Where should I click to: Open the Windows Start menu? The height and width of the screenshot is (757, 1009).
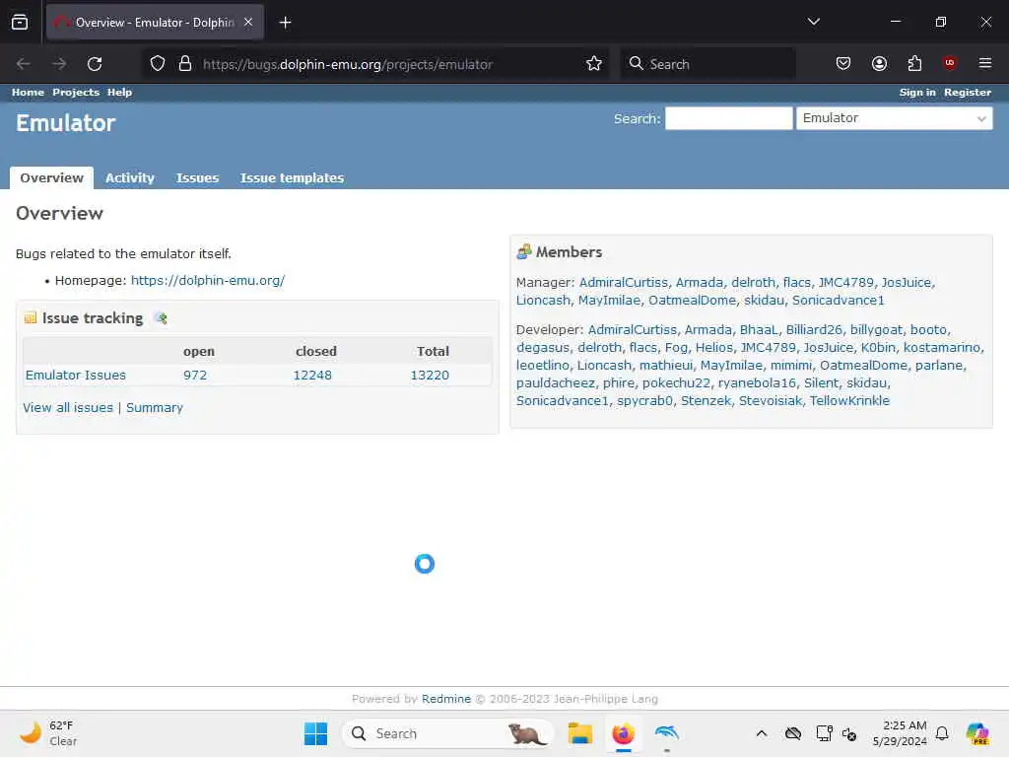[315, 733]
